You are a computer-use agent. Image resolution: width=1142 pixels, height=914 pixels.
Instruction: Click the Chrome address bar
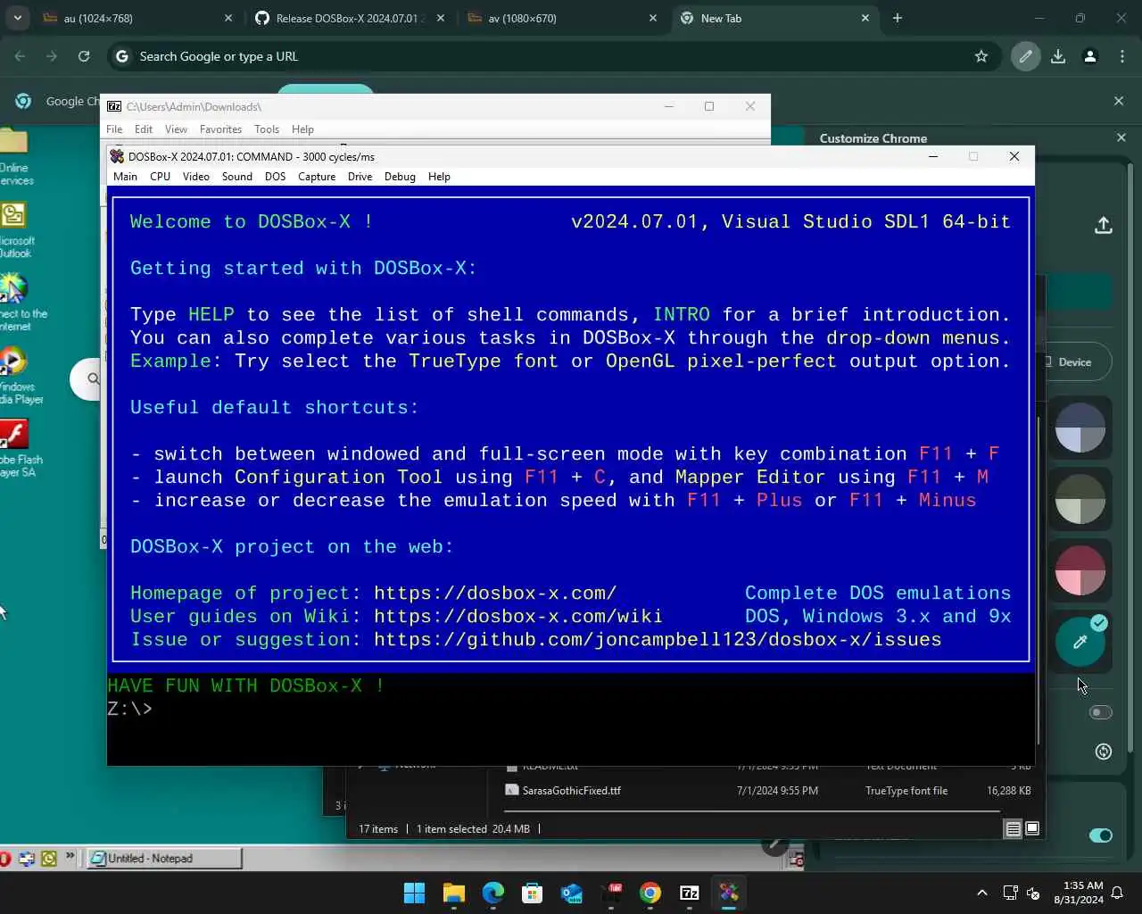[x=553, y=56]
